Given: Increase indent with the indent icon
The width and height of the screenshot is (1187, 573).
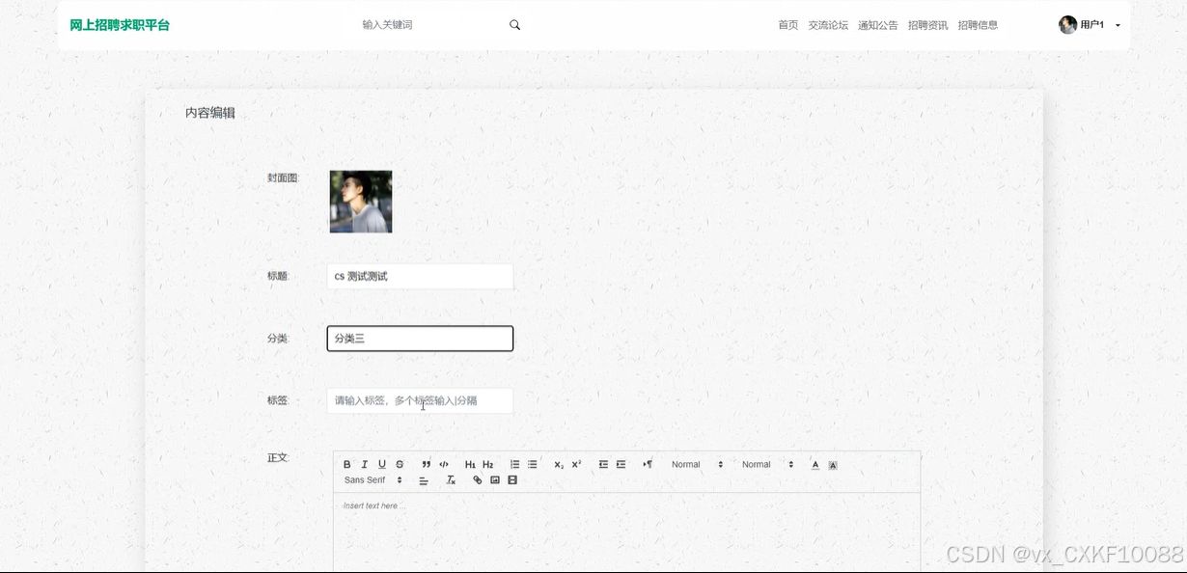Looking at the screenshot, I should 621,465.
